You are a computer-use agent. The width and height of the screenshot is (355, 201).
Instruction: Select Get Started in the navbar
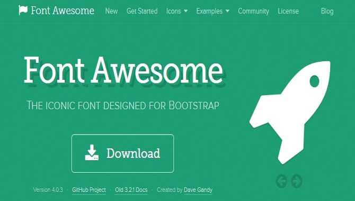pos(142,11)
